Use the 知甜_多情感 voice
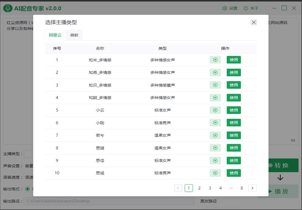Image resolution: width=302 pixels, height=210 pixels. (x=234, y=98)
